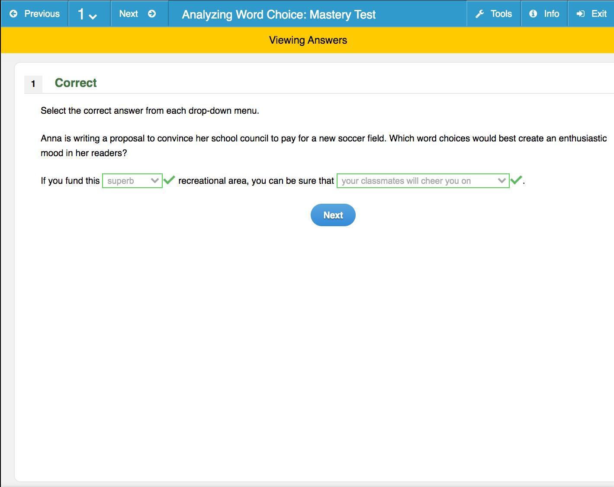
Task: Click the 'recreational area, you can be sure that' text
Action: click(x=256, y=181)
